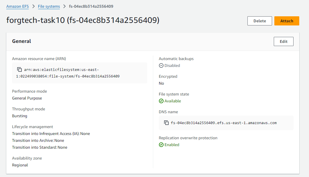The image size is (309, 177).
Task: Click the File system state Available checkmark
Action: tap(161, 101)
